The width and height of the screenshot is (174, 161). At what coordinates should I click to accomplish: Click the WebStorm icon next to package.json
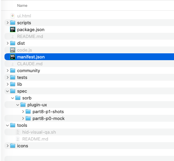click(13, 29)
